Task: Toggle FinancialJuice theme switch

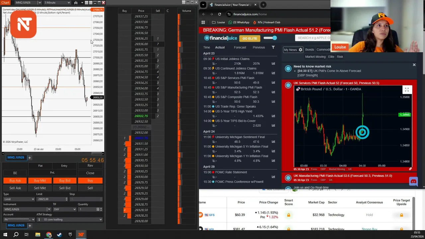Action: (x=270, y=38)
